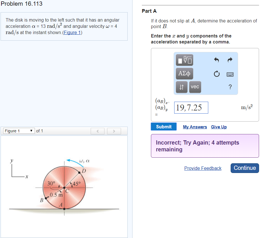Click the next figure arrow
The image size is (265, 238).
tap(114, 131)
